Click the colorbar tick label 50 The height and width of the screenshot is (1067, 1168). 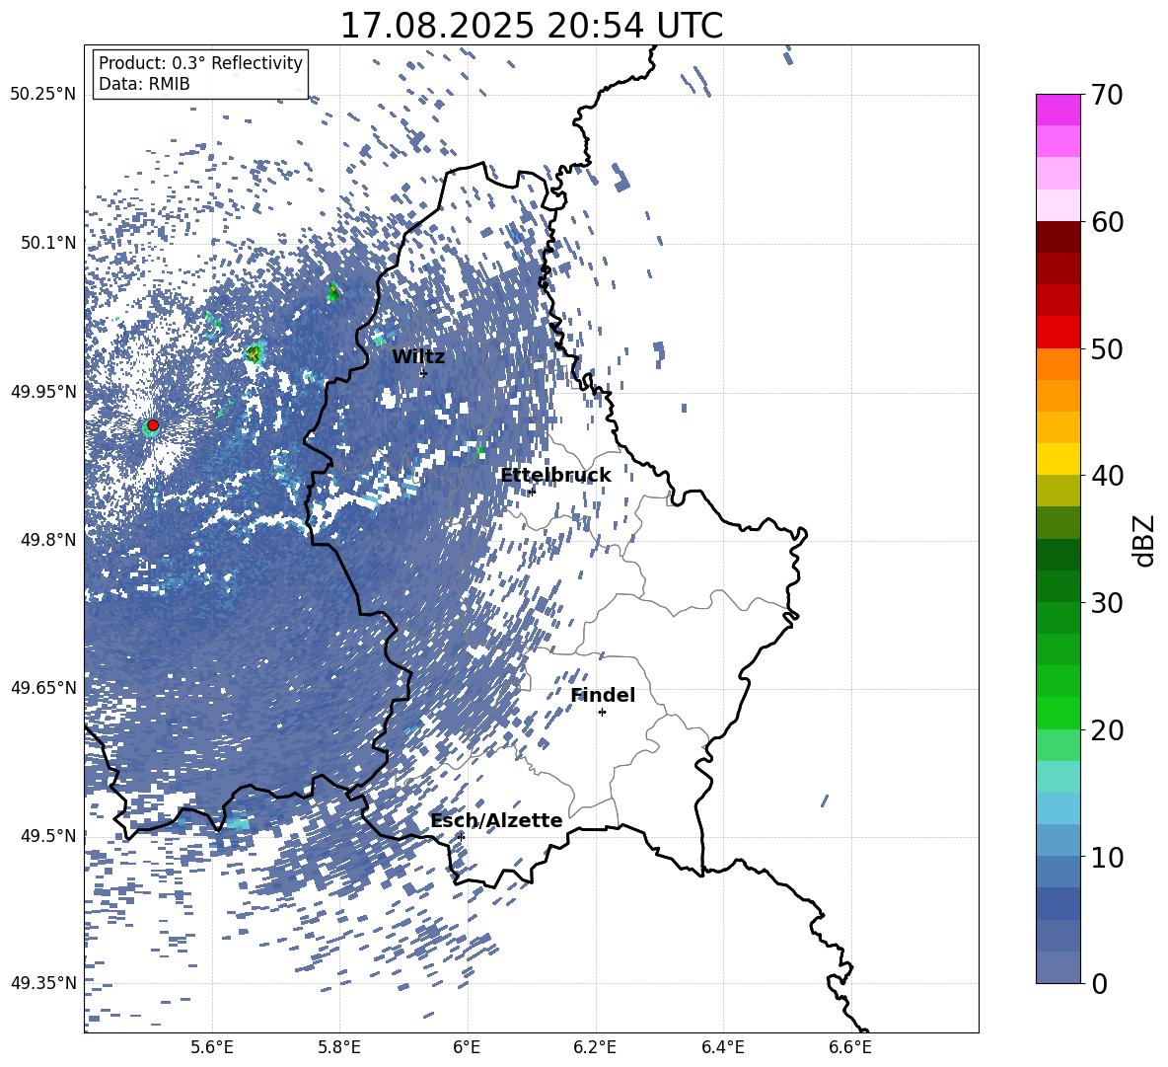click(1107, 349)
